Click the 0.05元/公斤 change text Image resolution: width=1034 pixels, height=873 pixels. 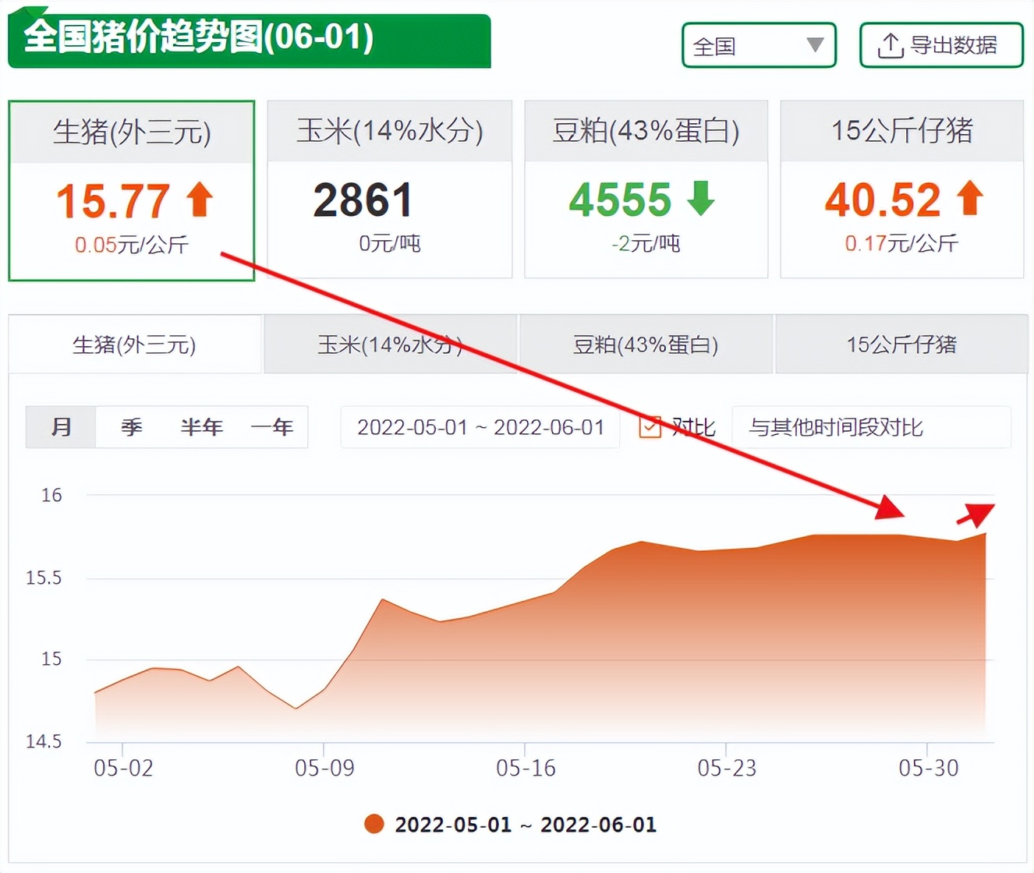132,245
